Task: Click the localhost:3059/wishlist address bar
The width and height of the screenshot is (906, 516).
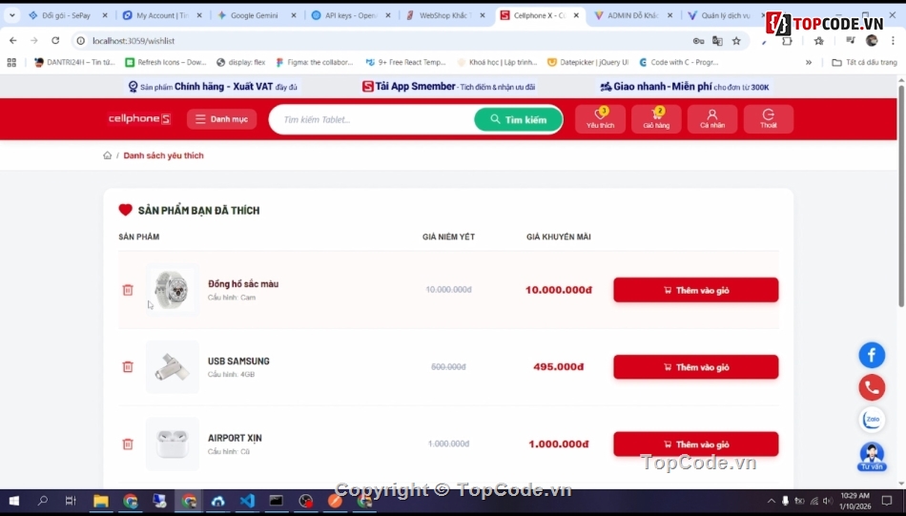Action: tap(381, 40)
